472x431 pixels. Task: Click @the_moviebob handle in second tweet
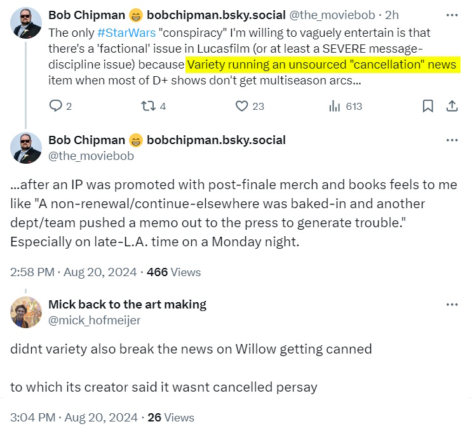tap(91, 156)
